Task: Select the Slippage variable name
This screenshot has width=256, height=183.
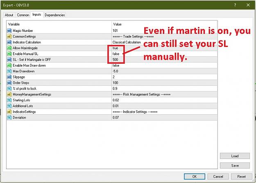Action: coord(19,77)
